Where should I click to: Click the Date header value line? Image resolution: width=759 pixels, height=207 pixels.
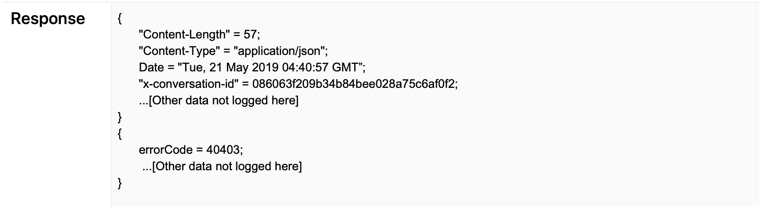pos(252,68)
